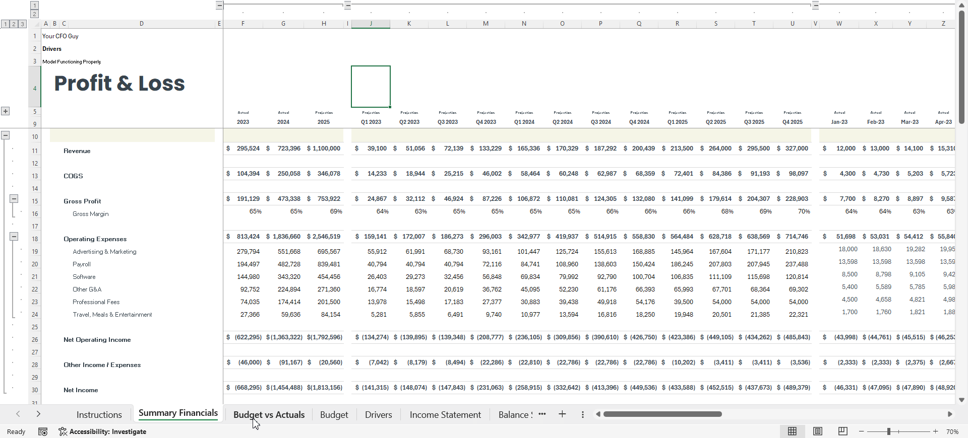
Task: Collapse column group above column I
Action: tap(347, 6)
